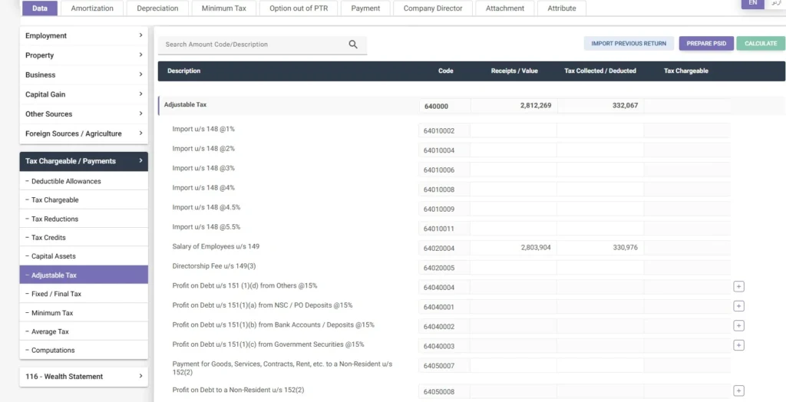
Task: Click Receipts field for Import u/s 148 @5.5%
Action: point(514,229)
